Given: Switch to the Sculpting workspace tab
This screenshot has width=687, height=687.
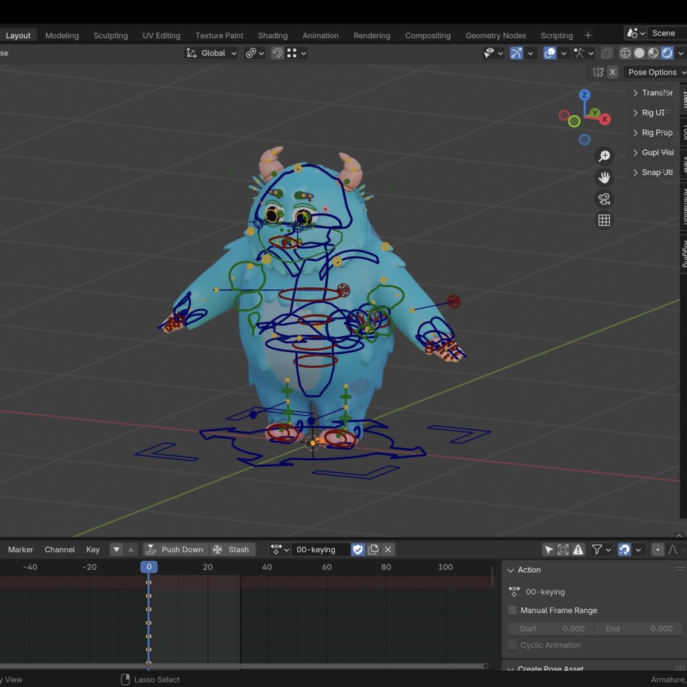Looking at the screenshot, I should click(x=111, y=36).
